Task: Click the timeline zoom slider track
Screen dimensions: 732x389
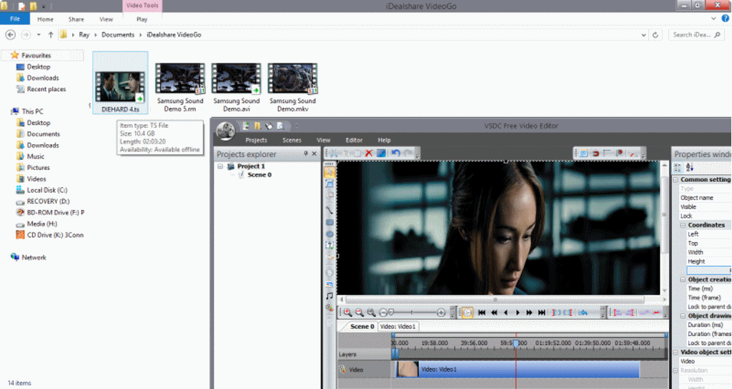Action: pyautogui.click(x=415, y=313)
